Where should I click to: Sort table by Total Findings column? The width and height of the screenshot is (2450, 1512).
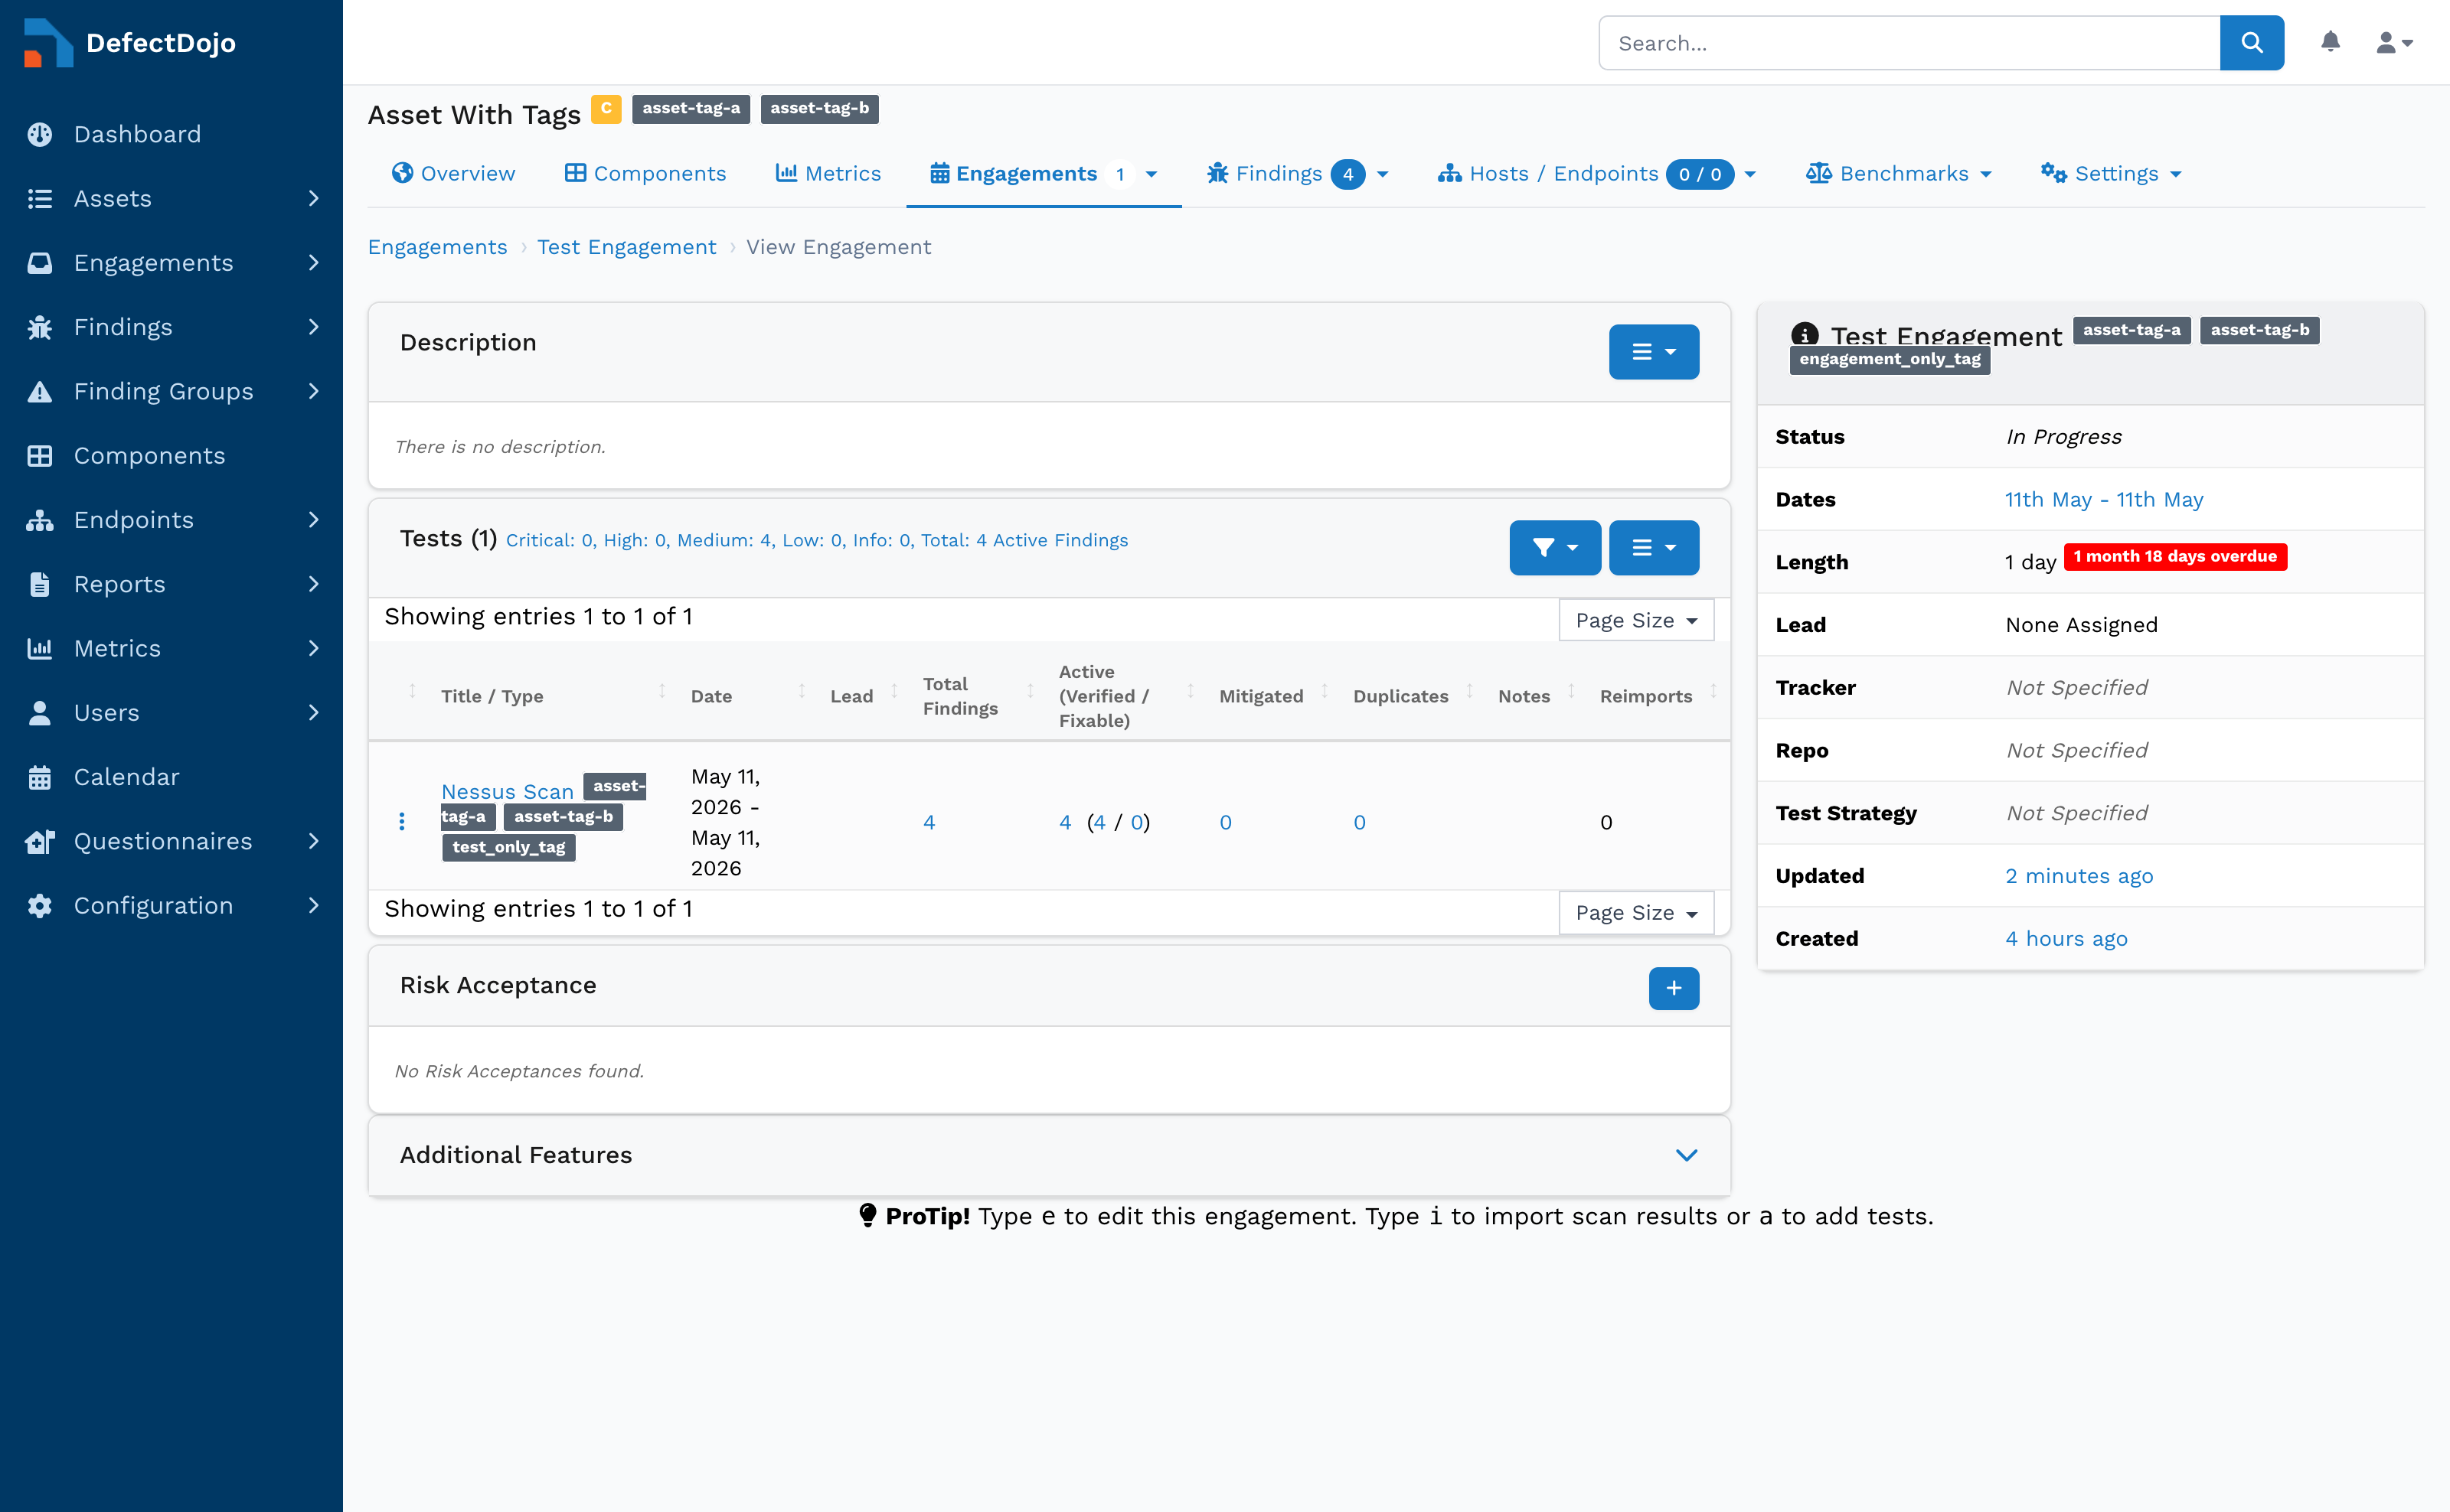pos(960,696)
